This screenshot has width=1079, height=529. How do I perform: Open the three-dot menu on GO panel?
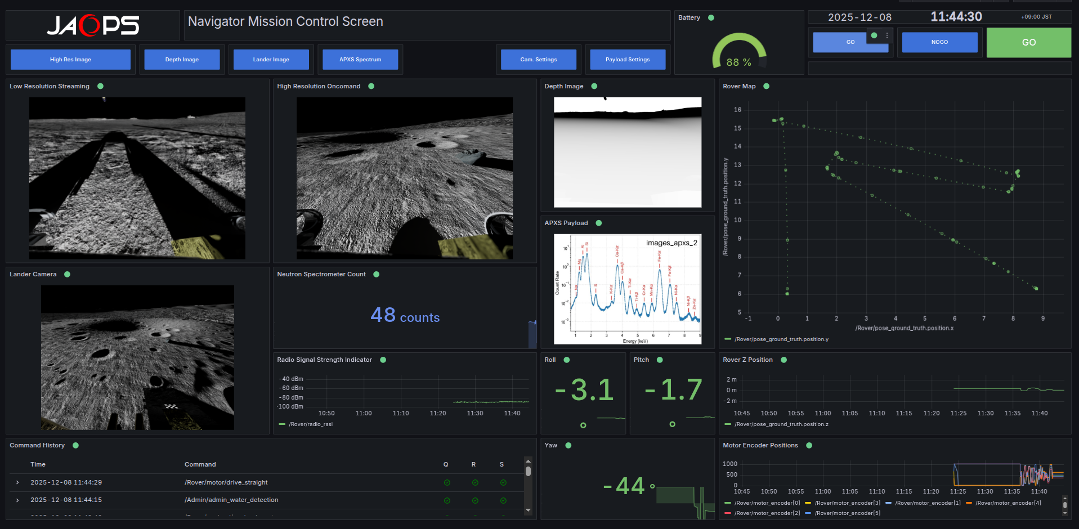tap(887, 35)
